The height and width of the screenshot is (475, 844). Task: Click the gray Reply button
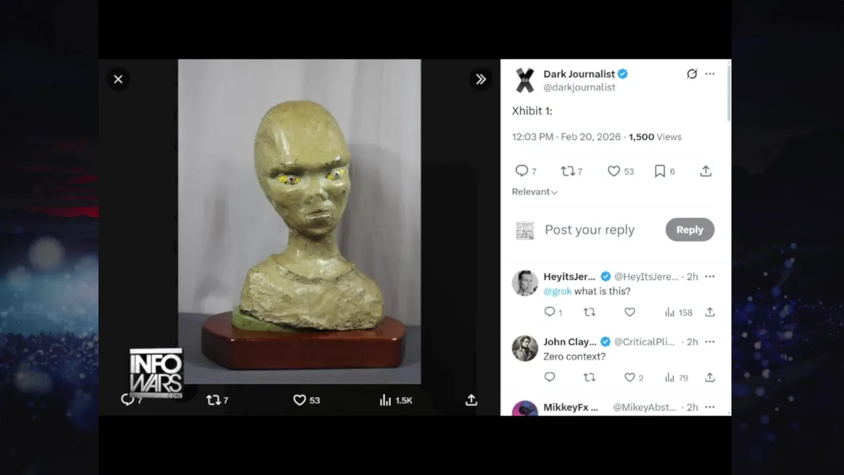point(690,230)
